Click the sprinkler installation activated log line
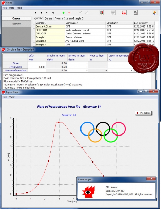 [x=43, y=85]
